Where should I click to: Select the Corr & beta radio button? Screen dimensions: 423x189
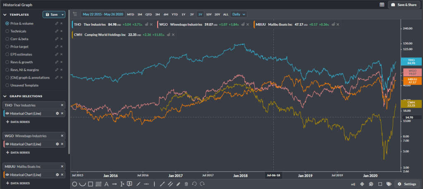(7, 39)
